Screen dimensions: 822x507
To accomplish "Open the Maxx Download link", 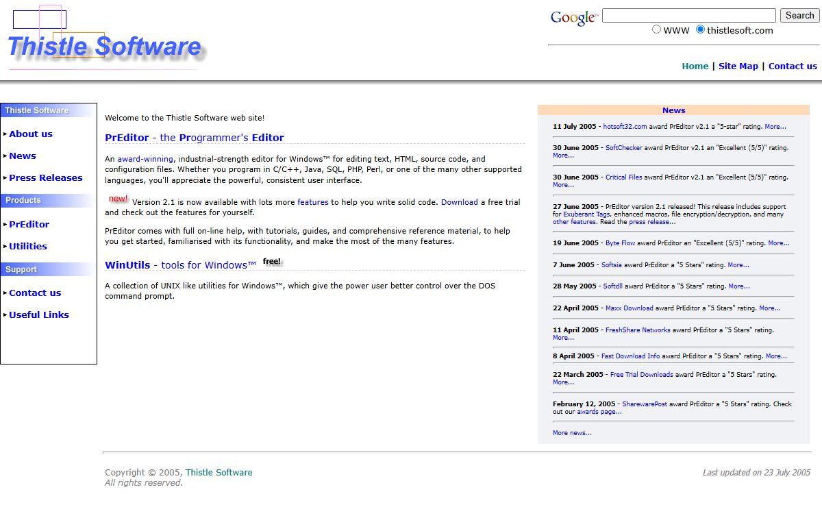I will pyautogui.click(x=630, y=308).
